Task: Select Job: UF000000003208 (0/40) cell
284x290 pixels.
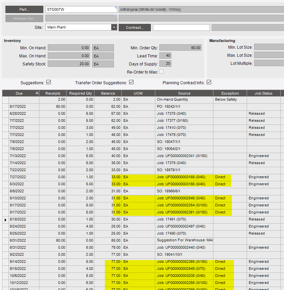Action: click(x=184, y=276)
